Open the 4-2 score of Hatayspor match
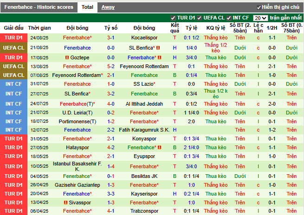The height and width of the screenshot is (215, 304). pyautogui.click(x=111, y=147)
